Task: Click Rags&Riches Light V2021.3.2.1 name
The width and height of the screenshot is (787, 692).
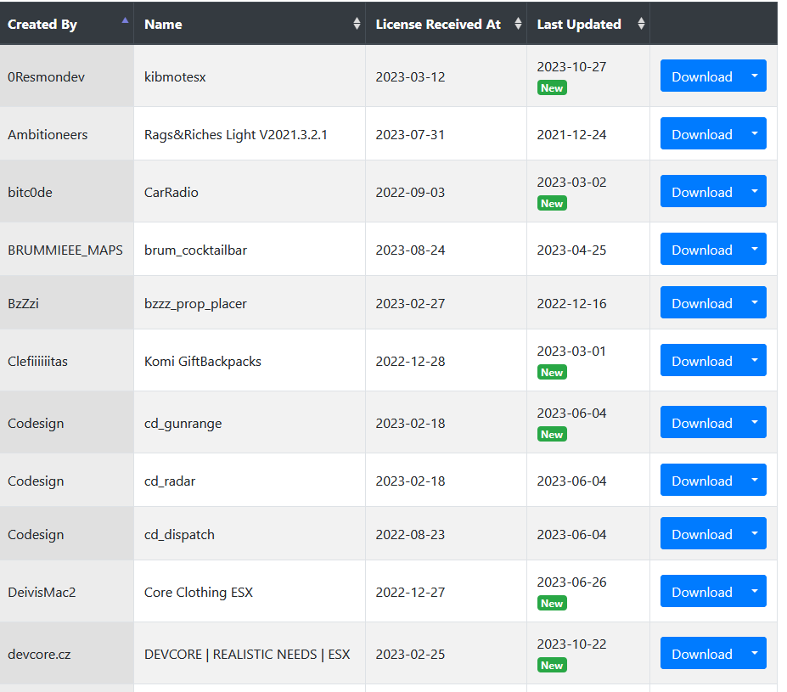Action: (x=235, y=134)
